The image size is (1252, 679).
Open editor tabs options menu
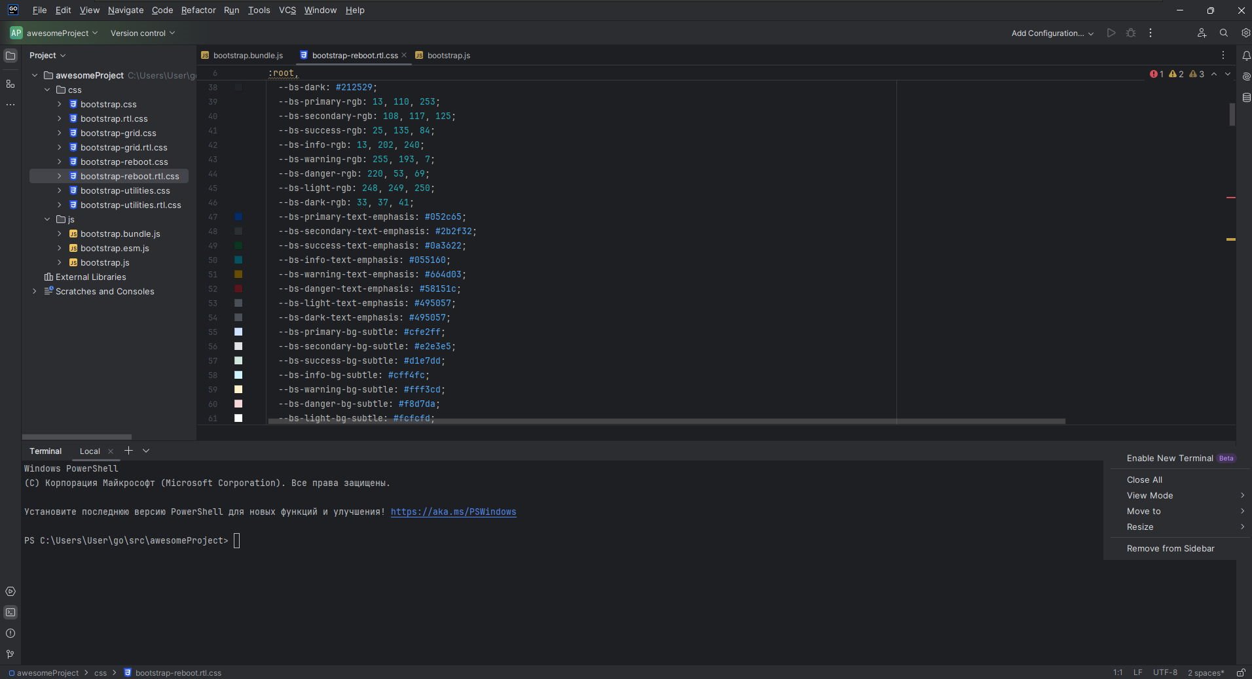click(1223, 55)
